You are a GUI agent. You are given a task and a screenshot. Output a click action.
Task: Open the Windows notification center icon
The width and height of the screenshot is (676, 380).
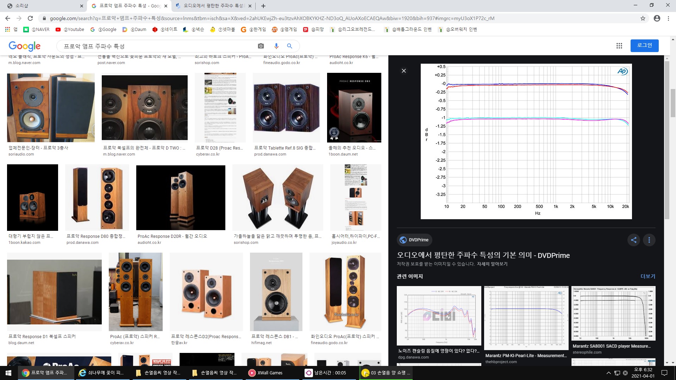pyautogui.click(x=664, y=373)
